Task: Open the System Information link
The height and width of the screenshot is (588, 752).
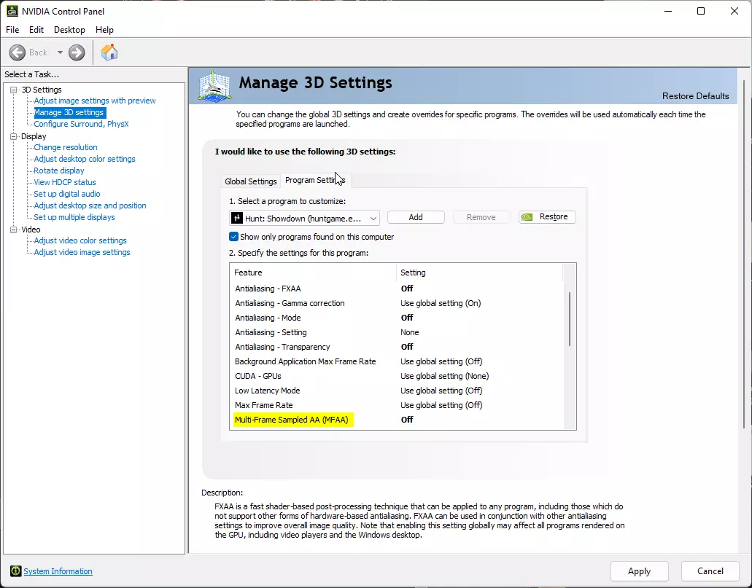Action: pos(58,571)
